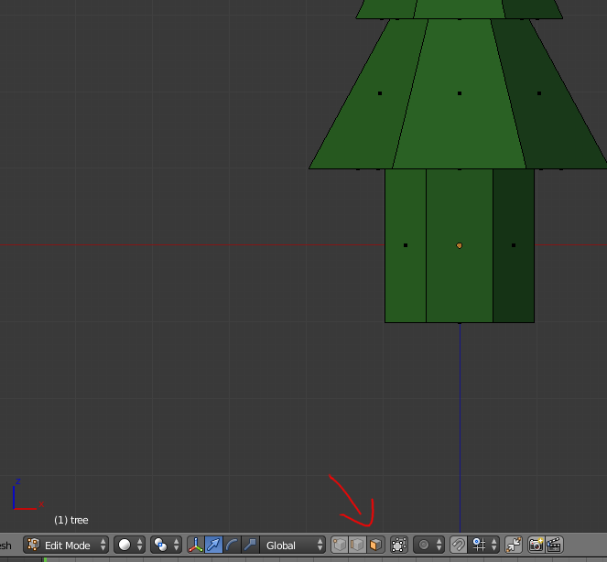
Task: Toggle the auto merge editing icon
Action: (514, 545)
